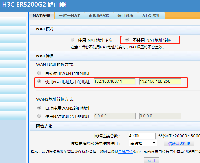Viewport: 200px width, 163px height.
Task: Select 自动使用WAN2的IP地址 radio button
Action: click(x=39, y=108)
